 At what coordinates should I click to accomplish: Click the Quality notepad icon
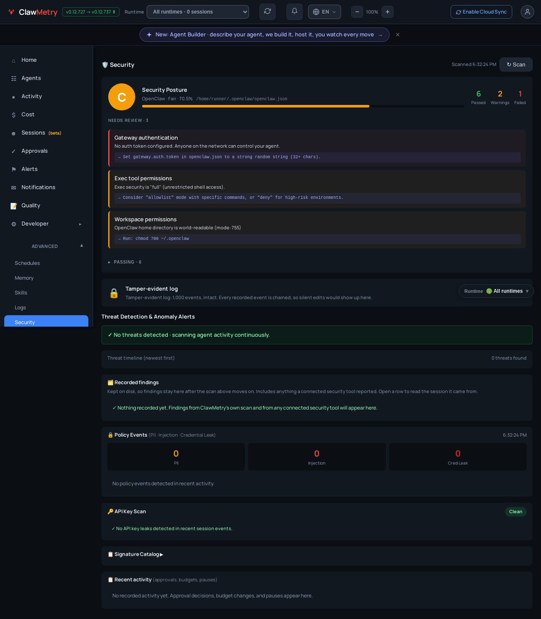14,206
